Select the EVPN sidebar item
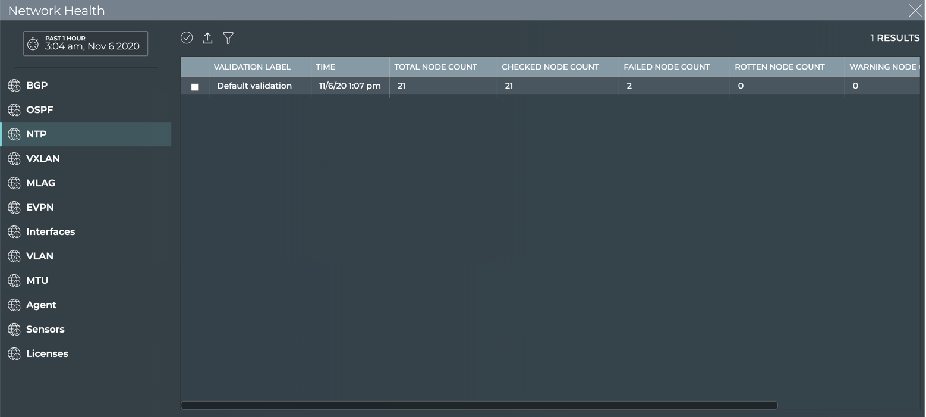926x417 pixels. 40,208
